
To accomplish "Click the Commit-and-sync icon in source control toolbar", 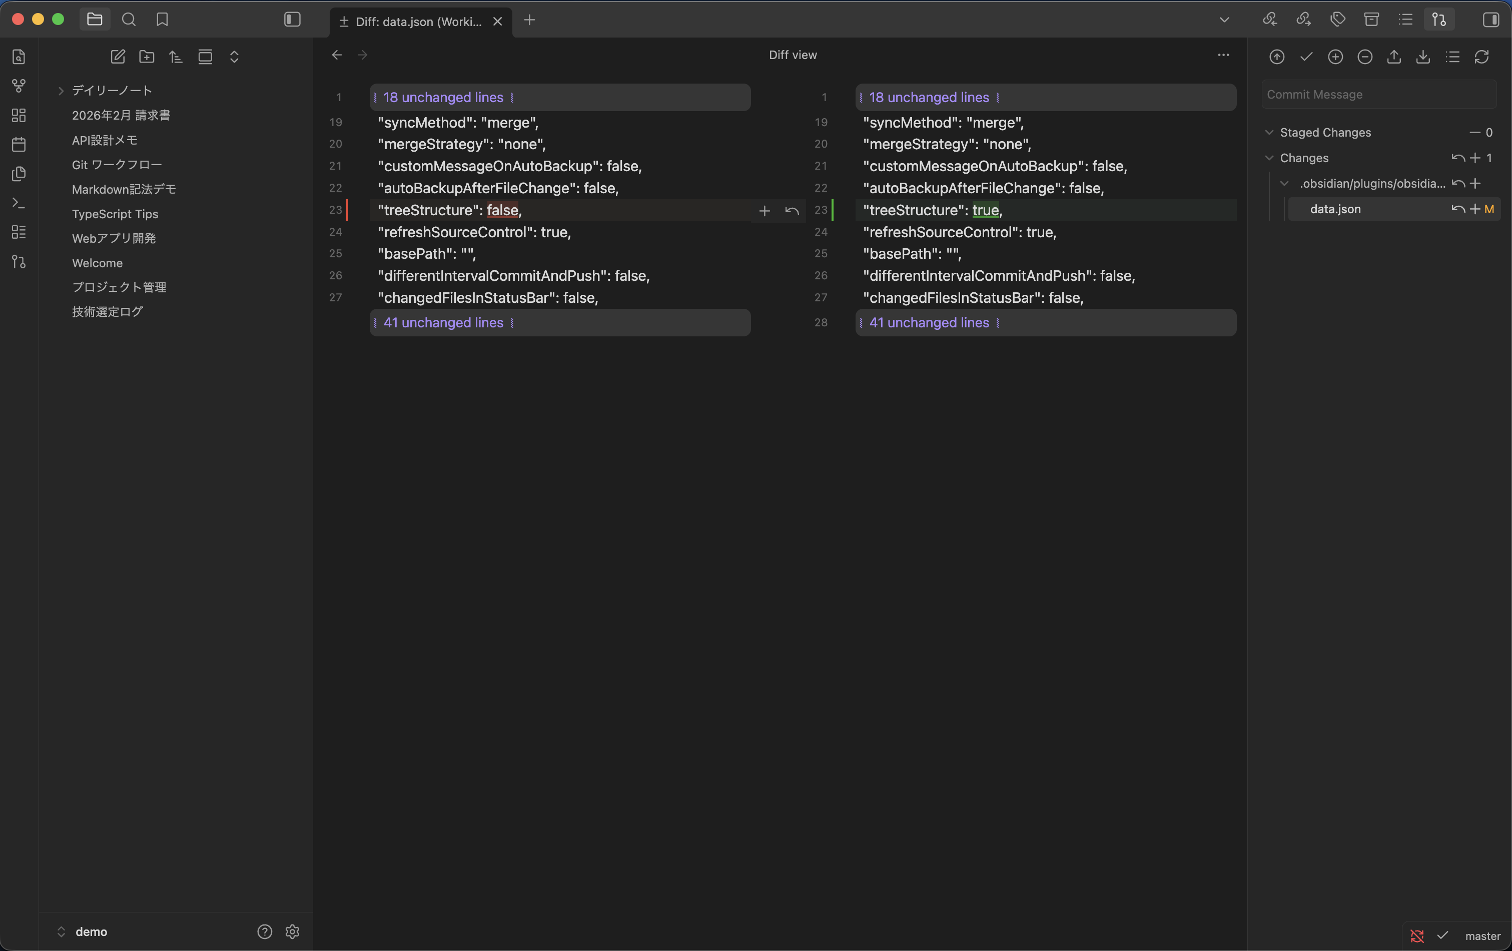I will [1276, 57].
